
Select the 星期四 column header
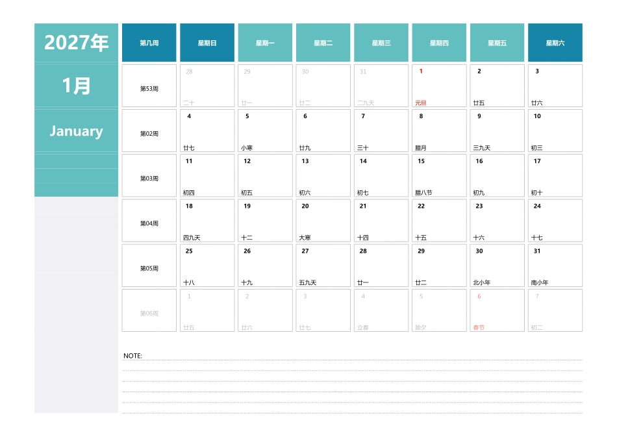pos(439,42)
